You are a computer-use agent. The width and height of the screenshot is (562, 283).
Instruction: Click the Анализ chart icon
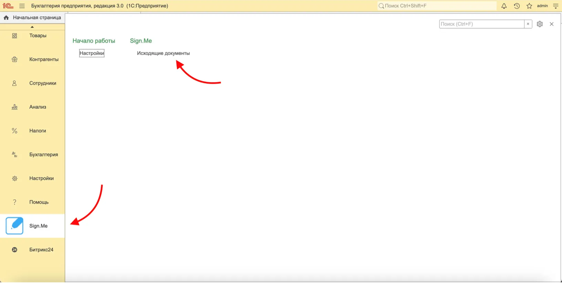coord(14,107)
